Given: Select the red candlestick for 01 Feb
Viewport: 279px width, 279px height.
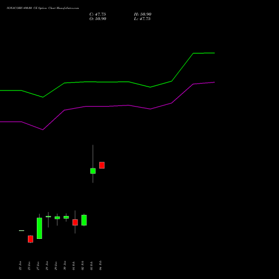Looking at the screenshot, I should (x=75, y=222).
